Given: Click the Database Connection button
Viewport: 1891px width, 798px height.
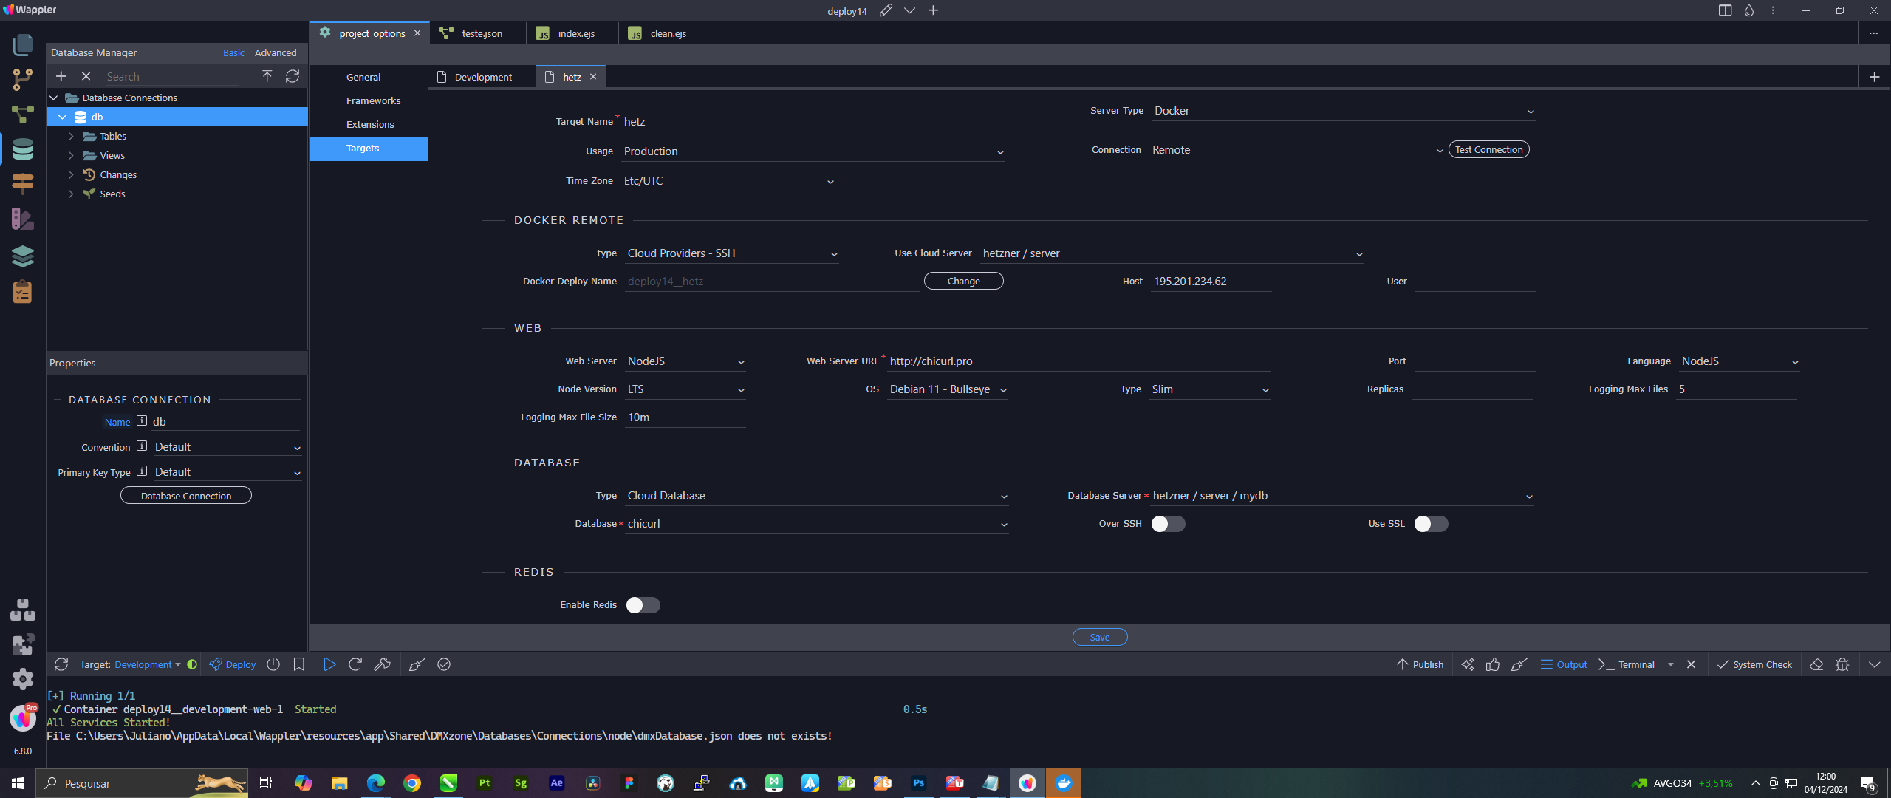Looking at the screenshot, I should (x=186, y=495).
